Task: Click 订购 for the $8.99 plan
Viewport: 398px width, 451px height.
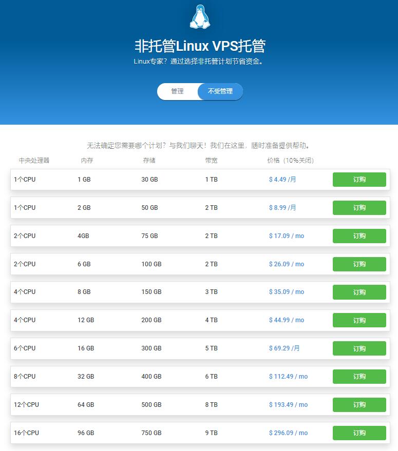Action: pyautogui.click(x=359, y=208)
